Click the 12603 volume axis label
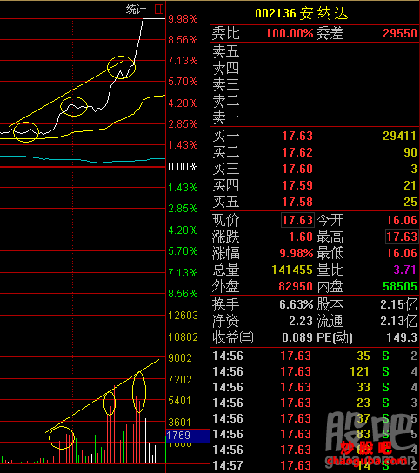The width and height of the screenshot is (420, 473). pyautogui.click(x=183, y=316)
